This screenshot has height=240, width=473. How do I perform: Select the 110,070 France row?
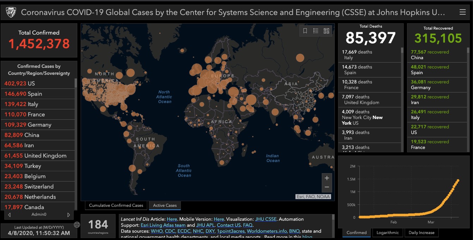[x=38, y=114]
